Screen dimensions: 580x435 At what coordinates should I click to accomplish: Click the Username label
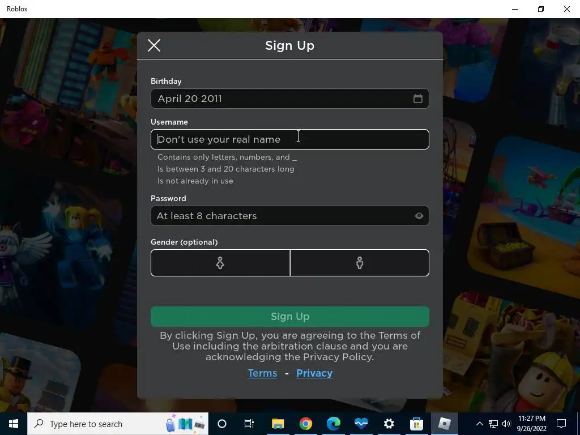coord(169,122)
